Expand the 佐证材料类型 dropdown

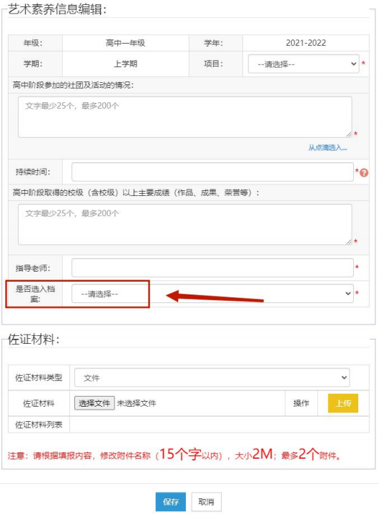[212, 377]
